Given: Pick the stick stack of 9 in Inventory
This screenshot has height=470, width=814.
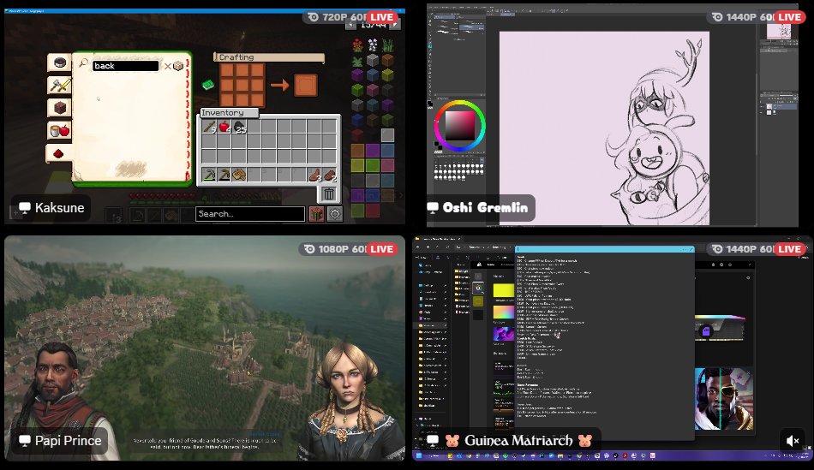Looking at the screenshot, I should point(209,127).
